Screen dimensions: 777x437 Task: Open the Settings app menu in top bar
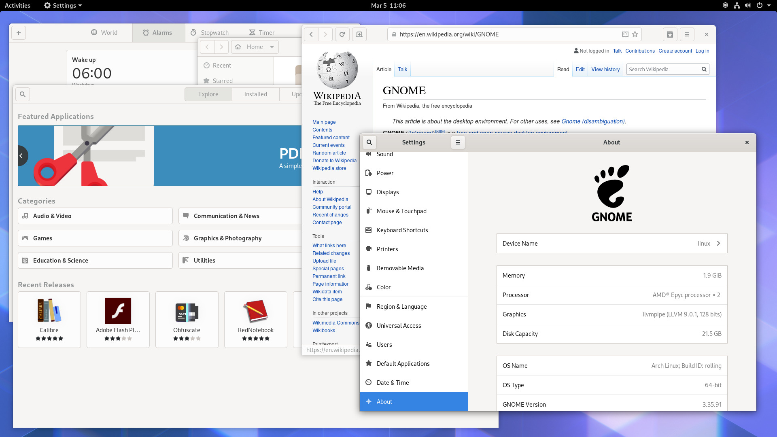pyautogui.click(x=63, y=5)
